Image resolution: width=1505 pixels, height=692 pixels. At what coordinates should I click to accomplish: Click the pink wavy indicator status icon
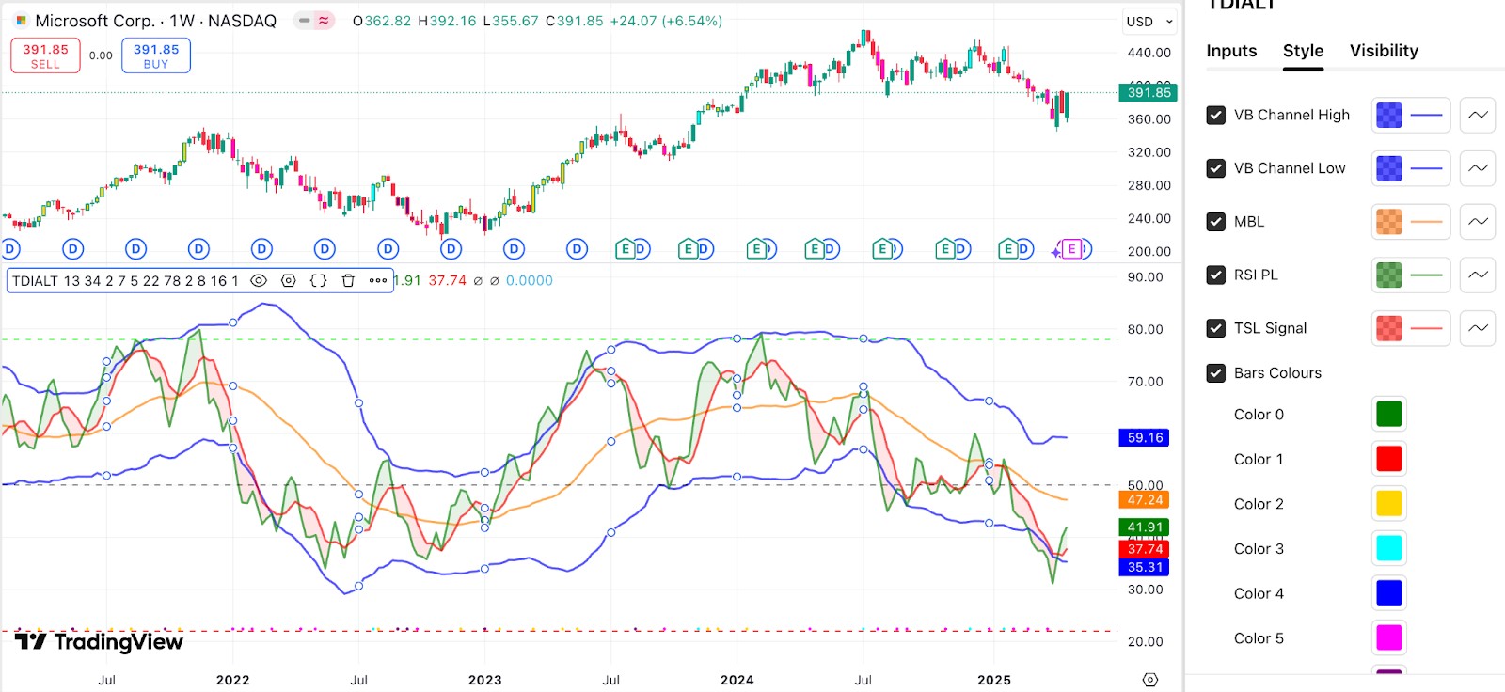click(x=324, y=21)
